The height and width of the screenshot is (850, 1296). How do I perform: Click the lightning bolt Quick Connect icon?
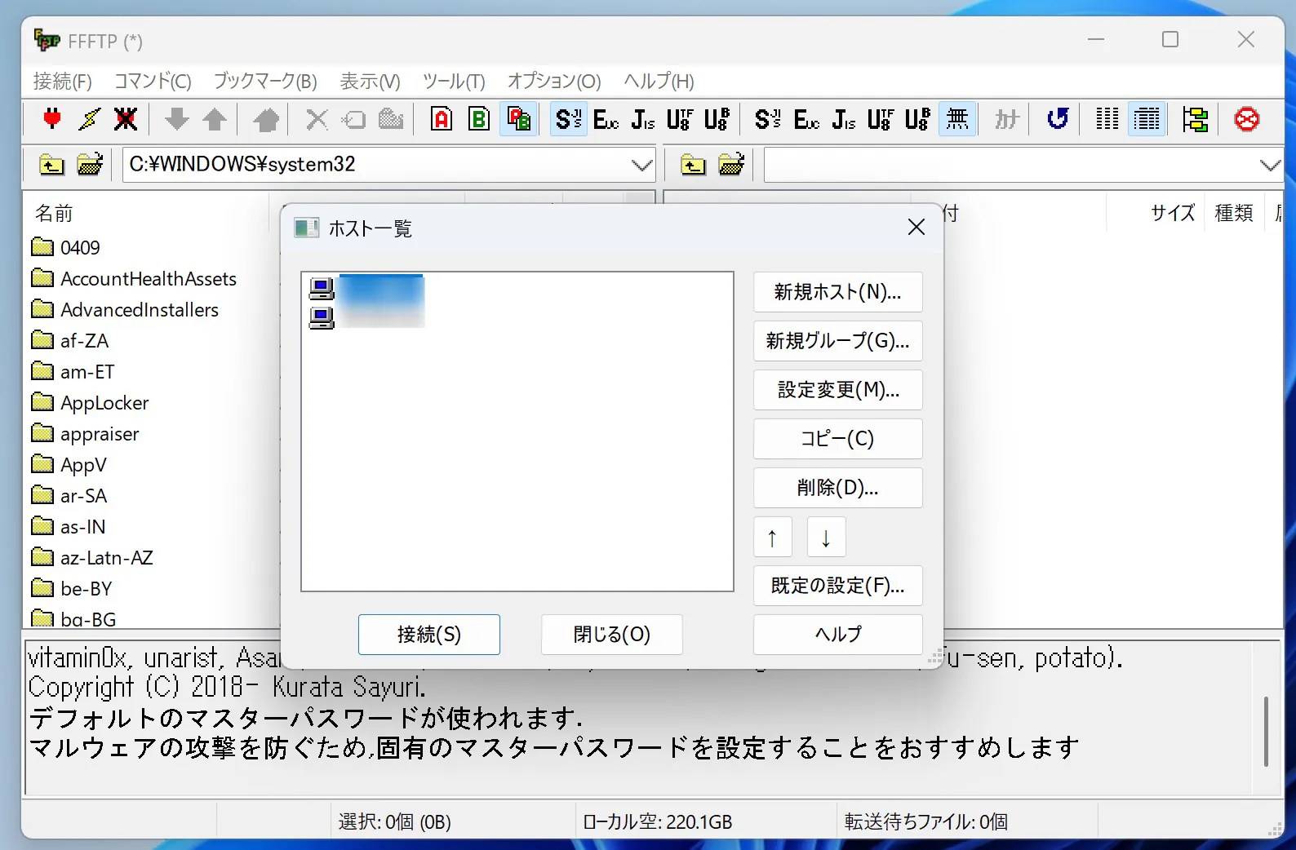(89, 119)
